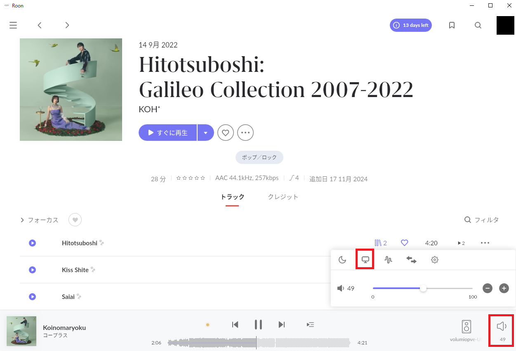Screen dimensions: 516x351
Task: Expand the play options dropdown arrow
Action: click(x=205, y=133)
